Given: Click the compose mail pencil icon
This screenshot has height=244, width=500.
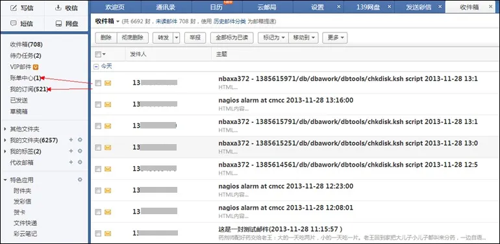Looking at the screenshot, I should (x=14, y=8).
